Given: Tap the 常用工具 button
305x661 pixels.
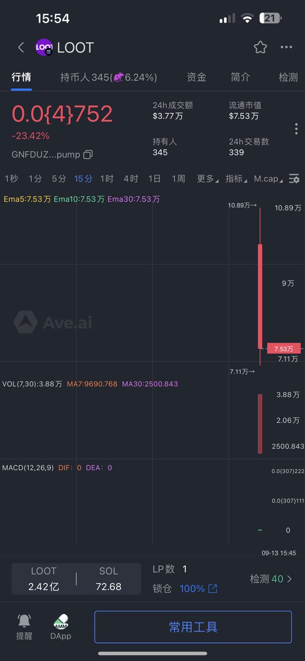Looking at the screenshot, I should [193, 627].
